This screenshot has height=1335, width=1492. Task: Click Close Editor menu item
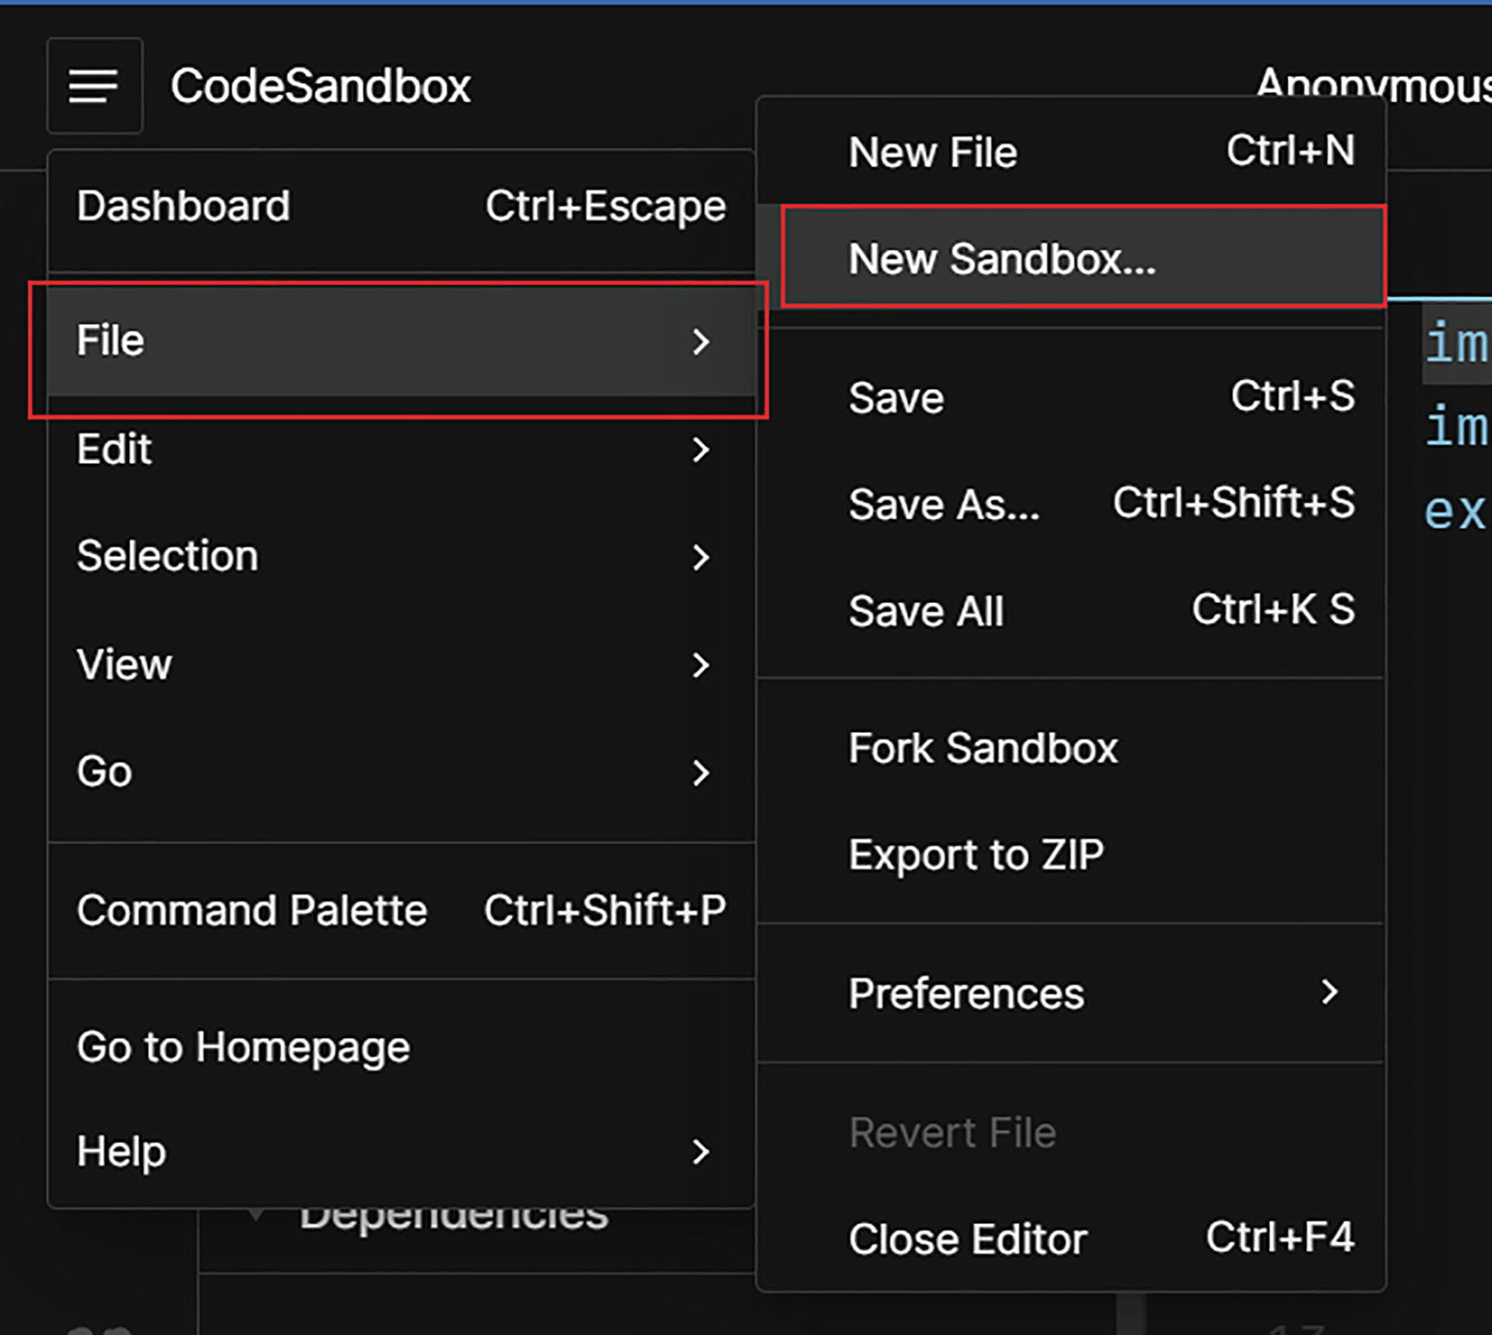(967, 1239)
